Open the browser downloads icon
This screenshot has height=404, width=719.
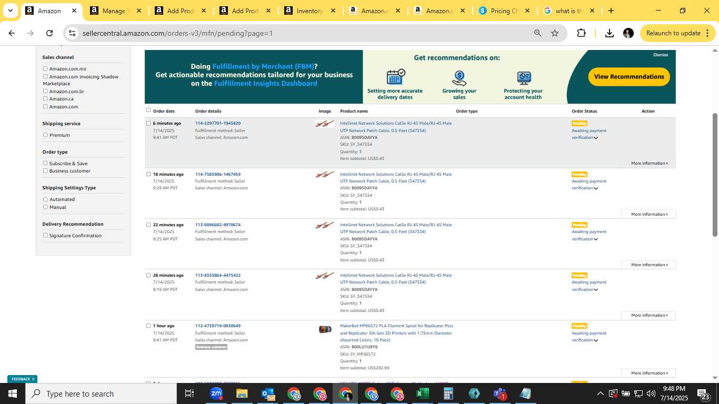coord(610,33)
